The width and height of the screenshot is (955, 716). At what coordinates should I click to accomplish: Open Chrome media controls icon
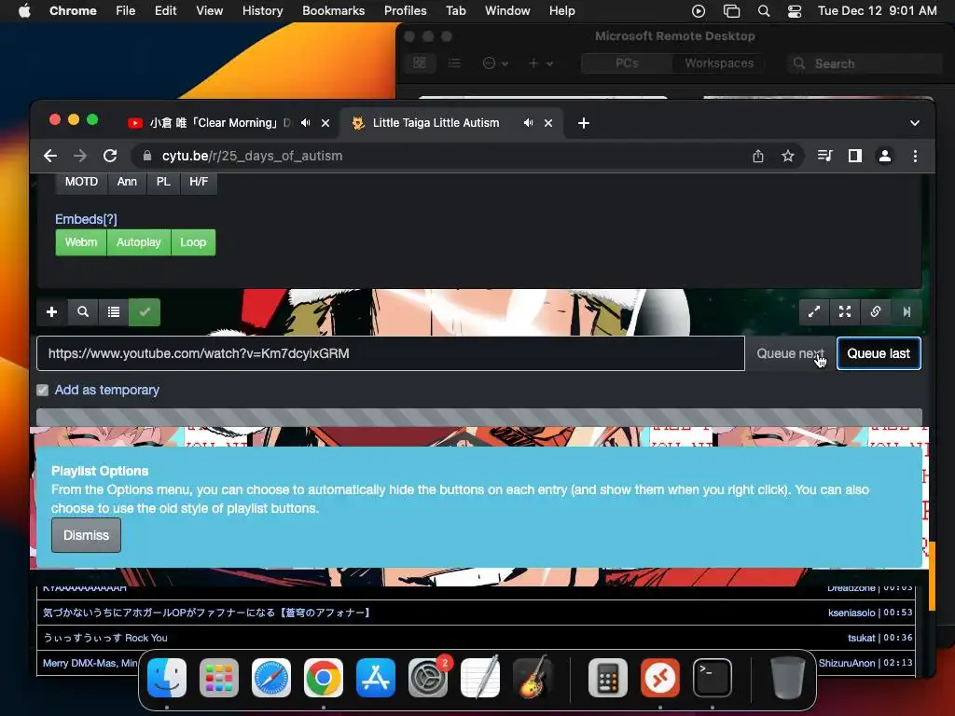[x=824, y=157]
